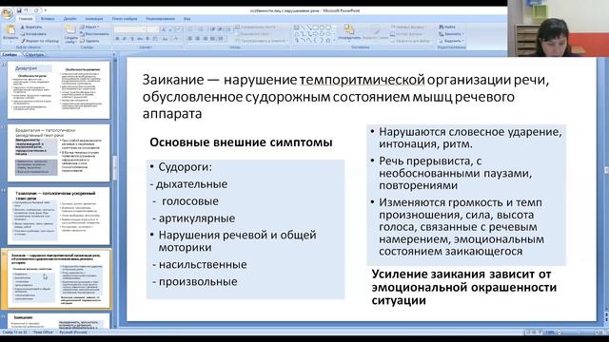This screenshot has height=342, width=609.
Task: Apply numbered list formatting
Action: pos(202,29)
